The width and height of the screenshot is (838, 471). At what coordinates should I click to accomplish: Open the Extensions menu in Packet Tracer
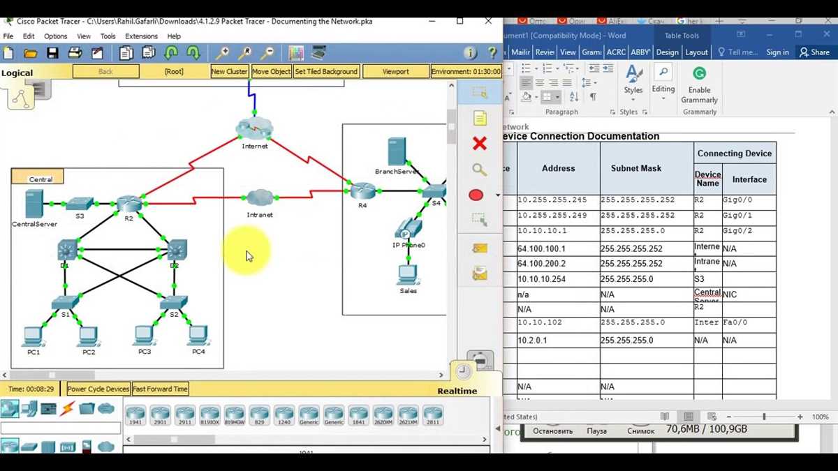[x=141, y=36]
